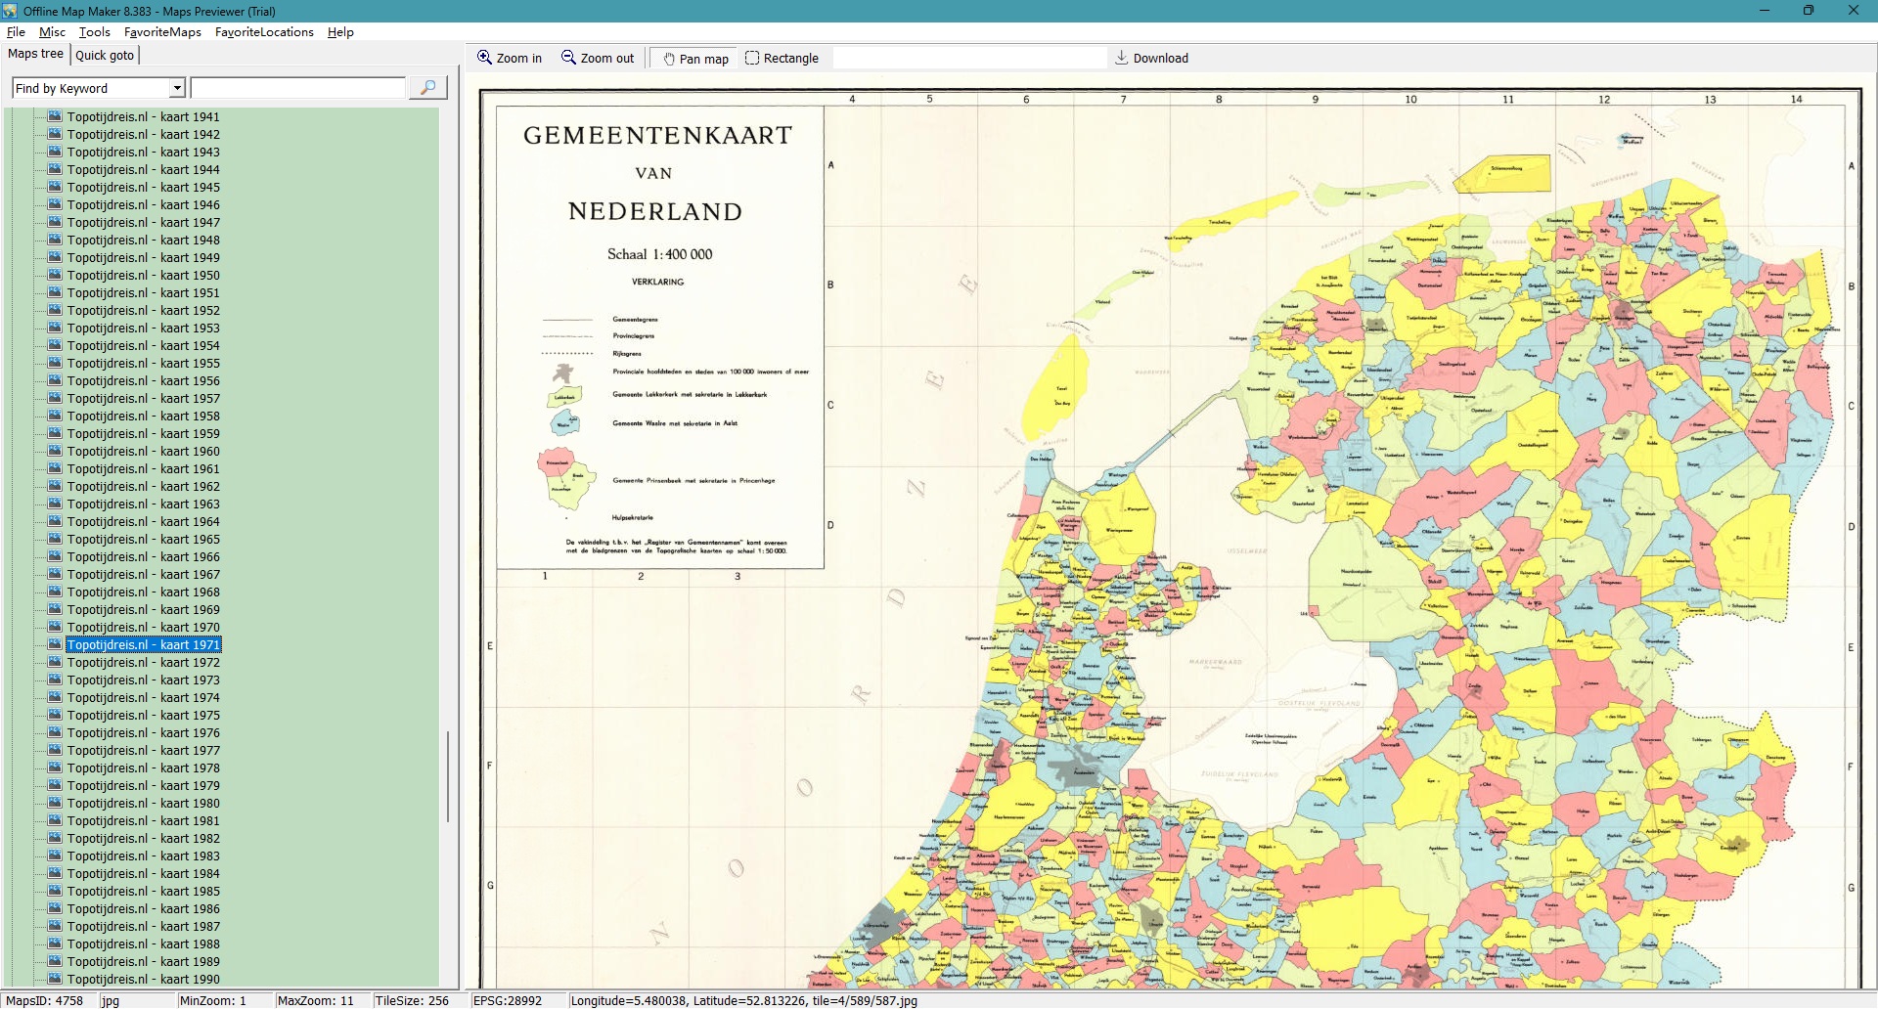Select Topotijdreis.nl - kaart 1990 in tree

pos(143,980)
